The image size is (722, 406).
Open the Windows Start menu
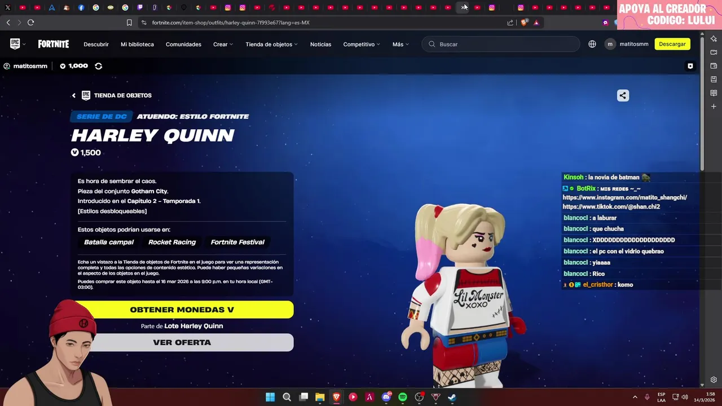[270, 397]
